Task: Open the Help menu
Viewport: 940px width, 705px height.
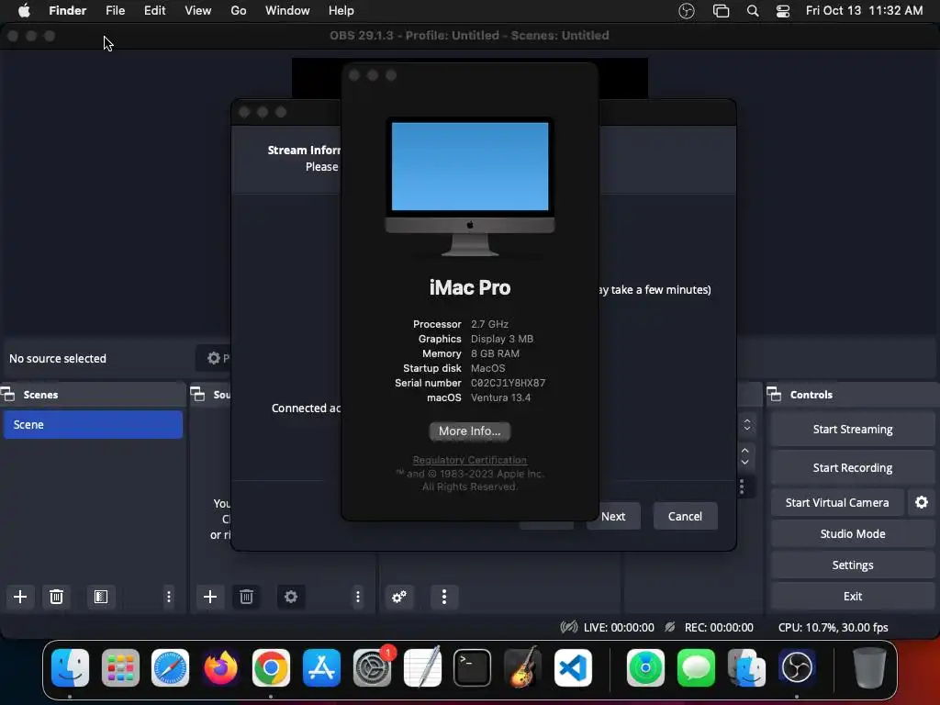Action: [341, 11]
